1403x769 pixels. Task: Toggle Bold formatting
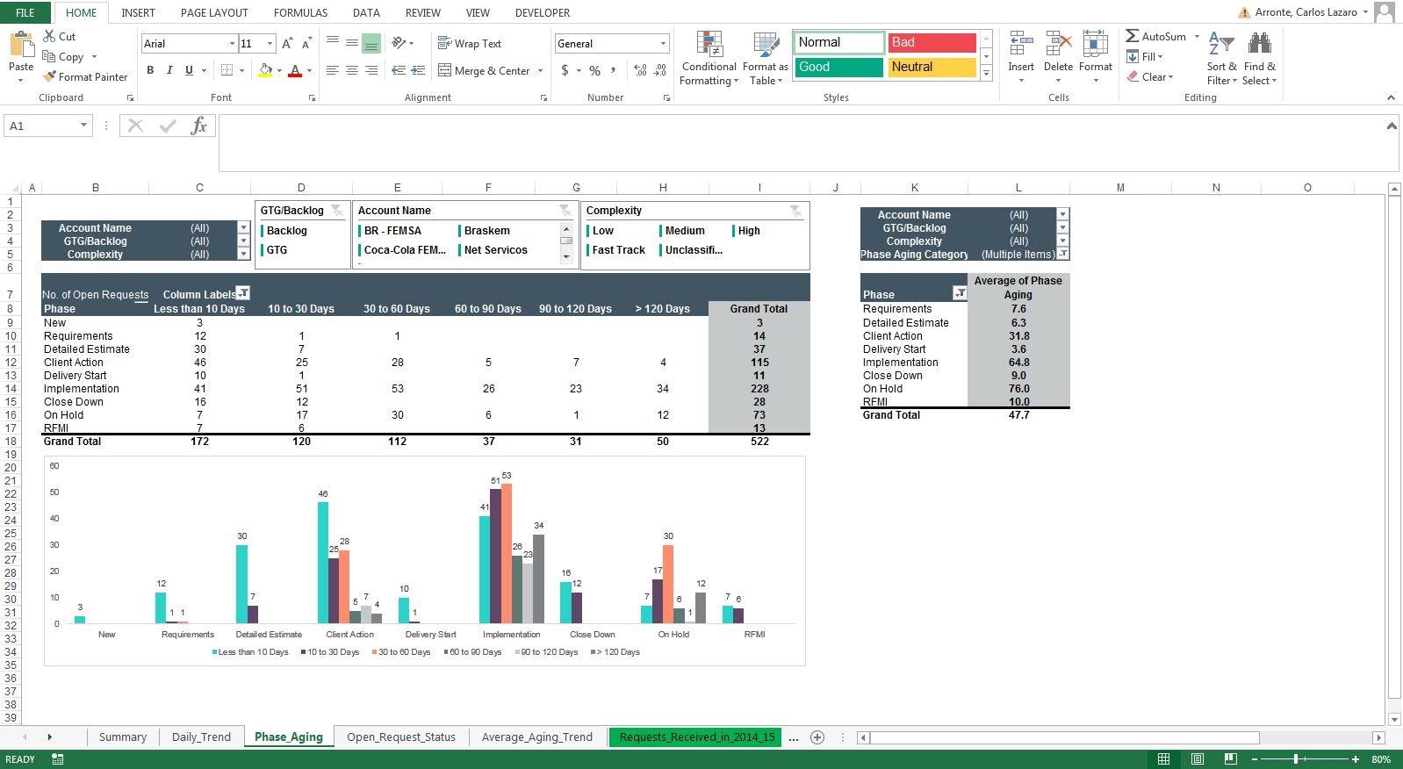[150, 70]
